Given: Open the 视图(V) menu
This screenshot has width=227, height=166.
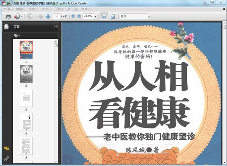Looking at the screenshot, I should (x=33, y=9).
